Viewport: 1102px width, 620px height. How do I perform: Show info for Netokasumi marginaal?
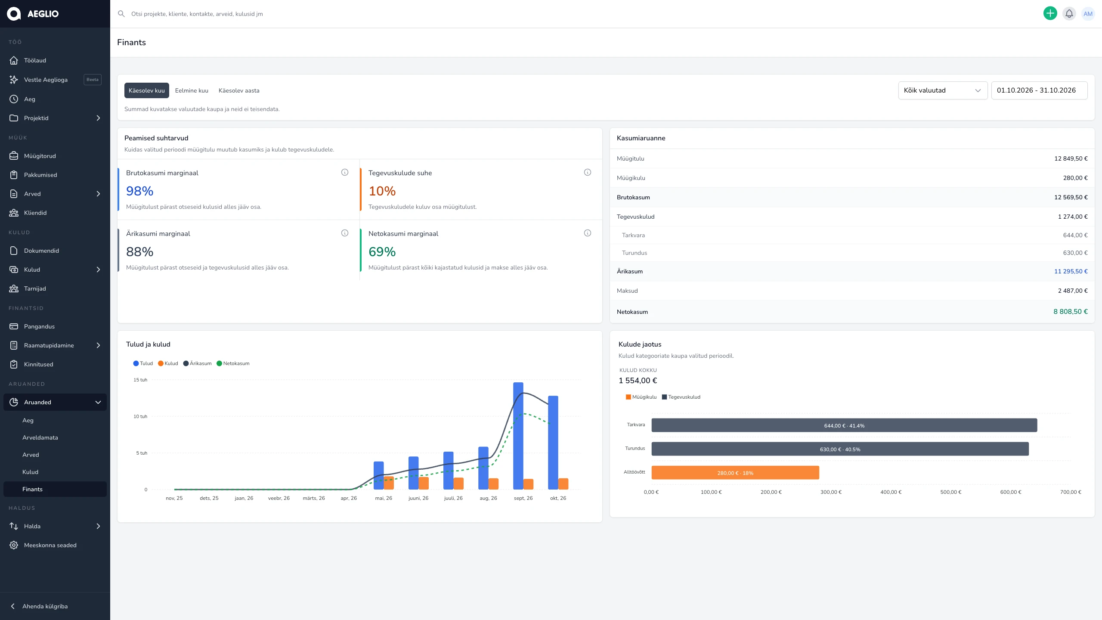tap(588, 233)
